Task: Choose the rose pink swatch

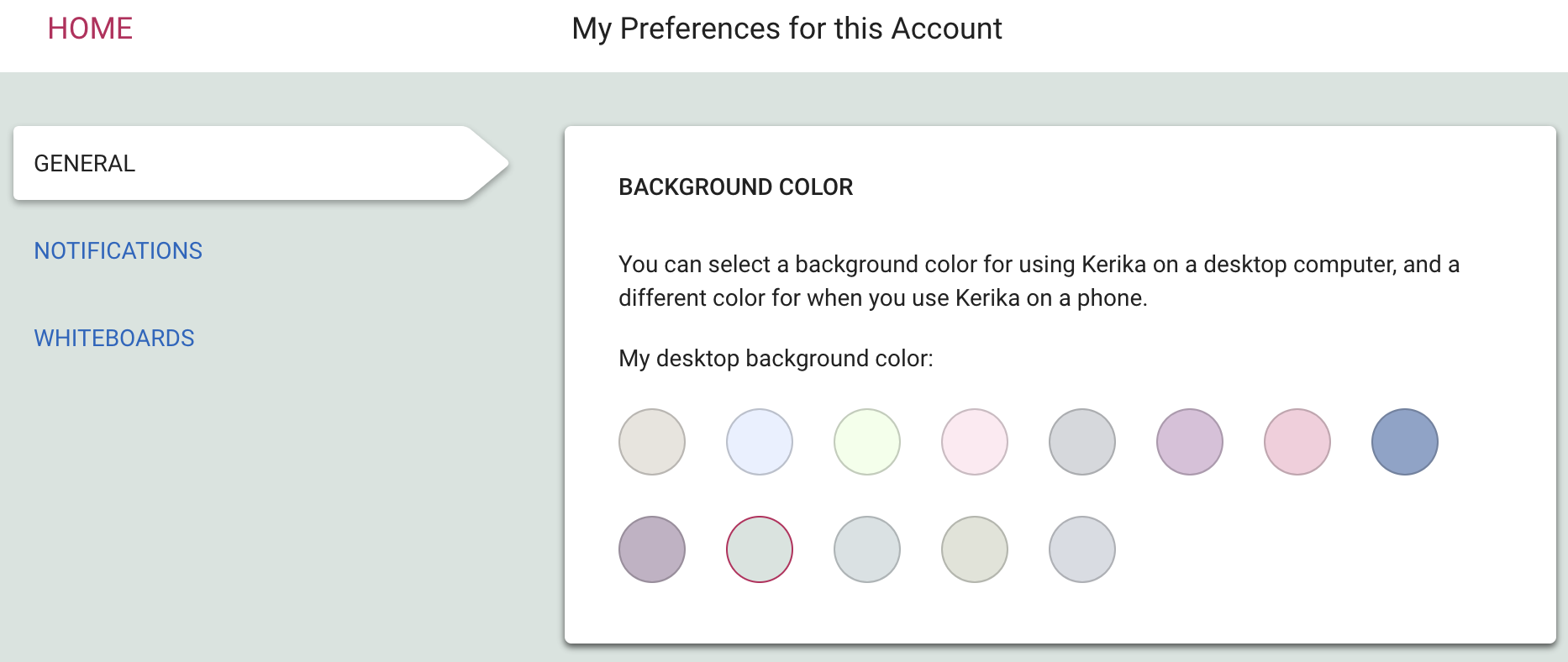Action: (x=1297, y=442)
